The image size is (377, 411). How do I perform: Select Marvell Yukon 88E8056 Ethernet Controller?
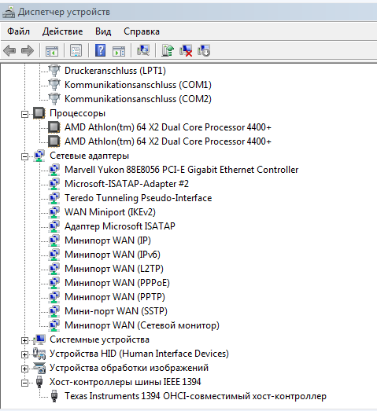181,170
